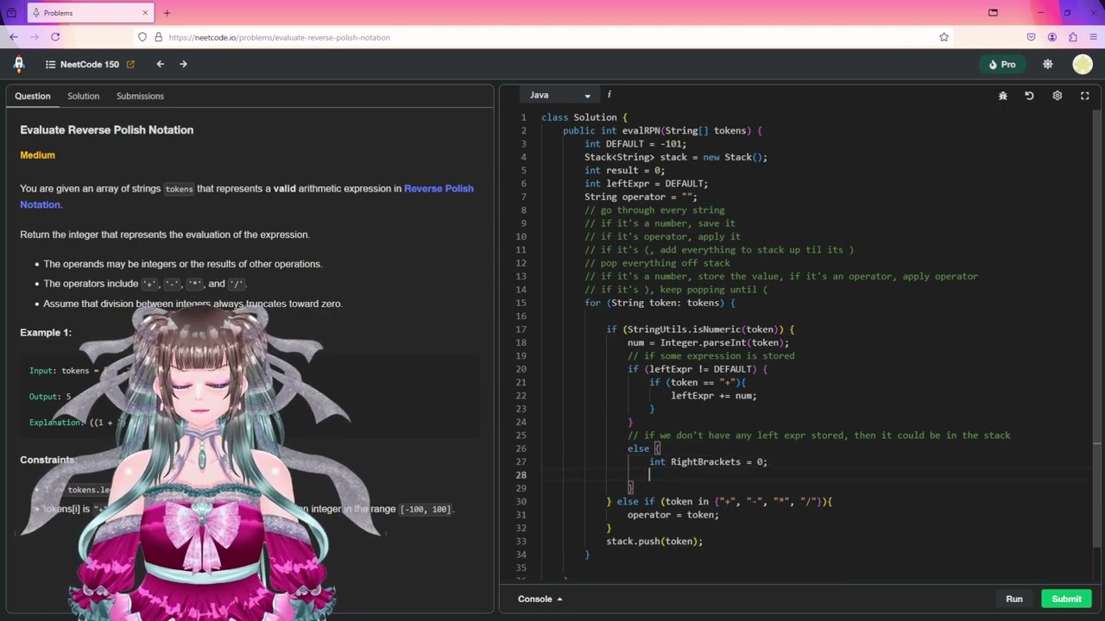
Task: Click the 'Example 1:' heading
Action: click(46, 332)
